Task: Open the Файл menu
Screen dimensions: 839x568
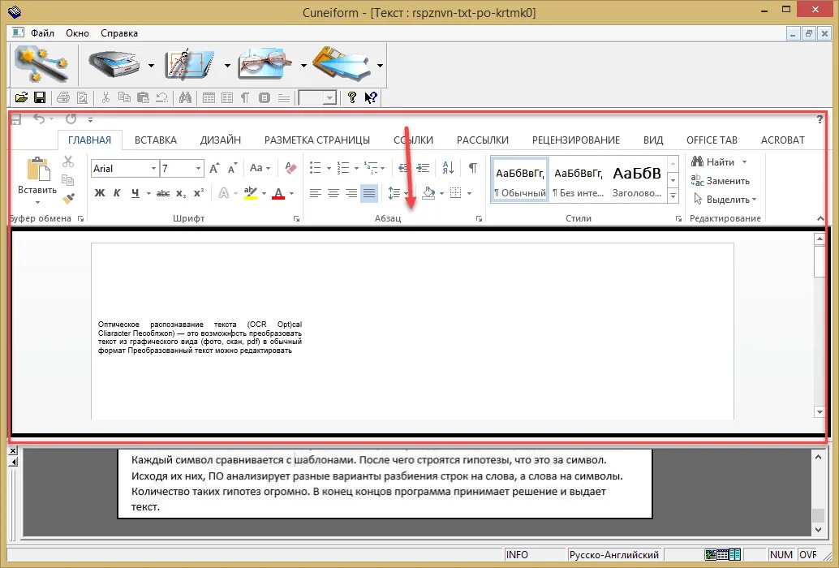Action: click(x=42, y=33)
